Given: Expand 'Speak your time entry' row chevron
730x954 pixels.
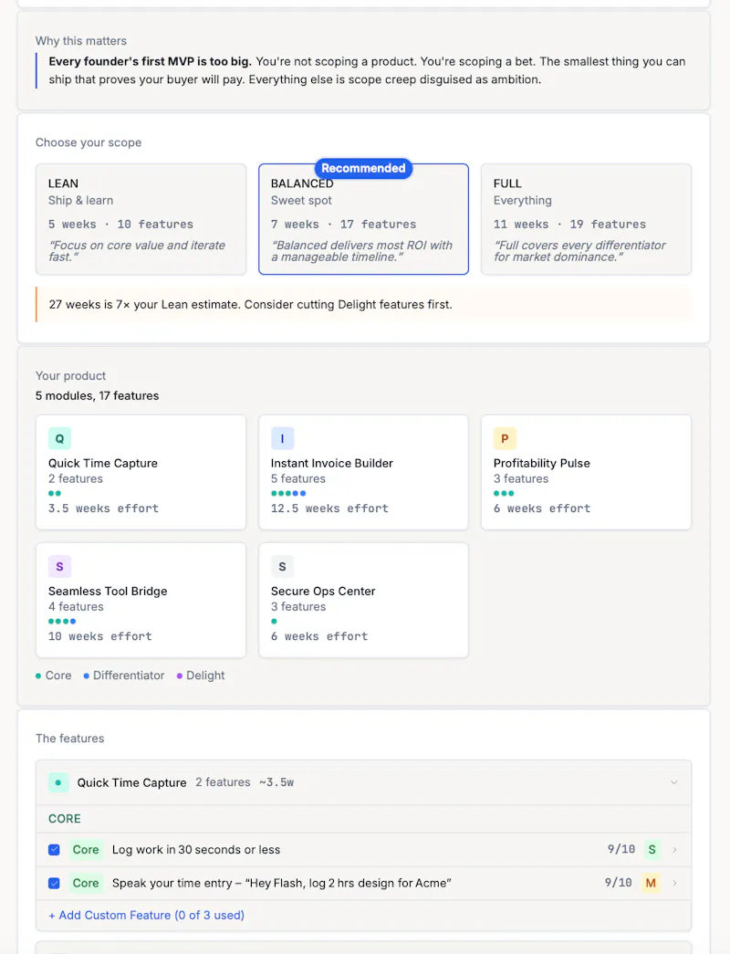Looking at the screenshot, I should click(674, 884).
